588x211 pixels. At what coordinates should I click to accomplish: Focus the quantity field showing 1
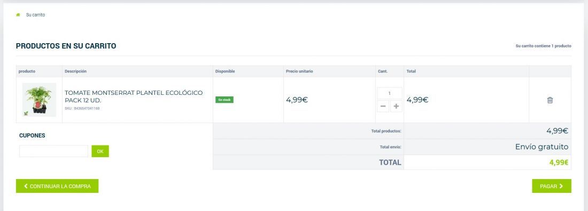(x=389, y=93)
